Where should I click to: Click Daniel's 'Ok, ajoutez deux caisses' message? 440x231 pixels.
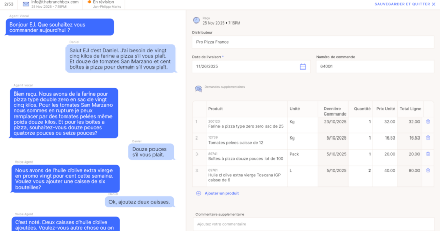[x=139, y=202]
